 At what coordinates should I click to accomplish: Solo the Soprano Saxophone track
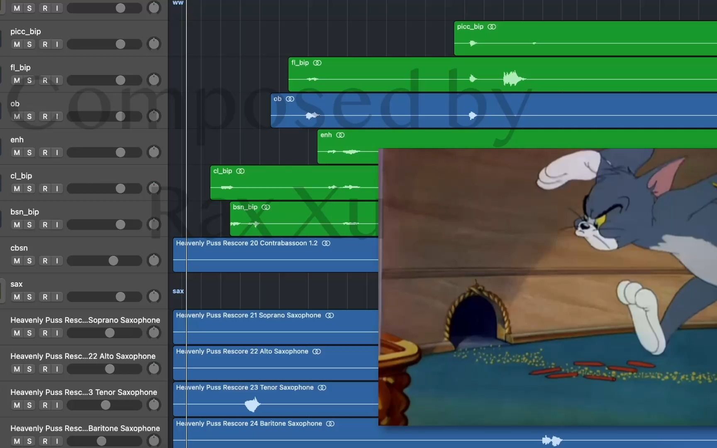tap(29, 333)
